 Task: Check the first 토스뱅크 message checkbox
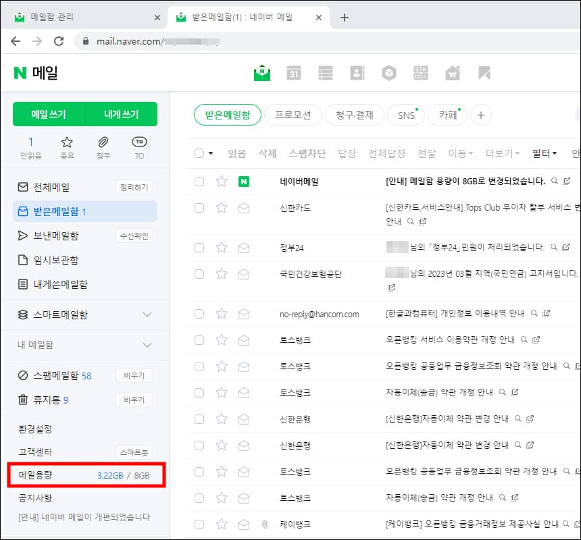point(199,340)
